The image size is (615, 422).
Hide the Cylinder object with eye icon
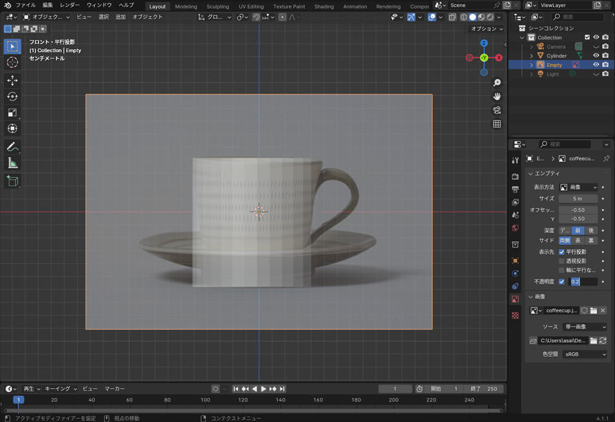point(595,56)
